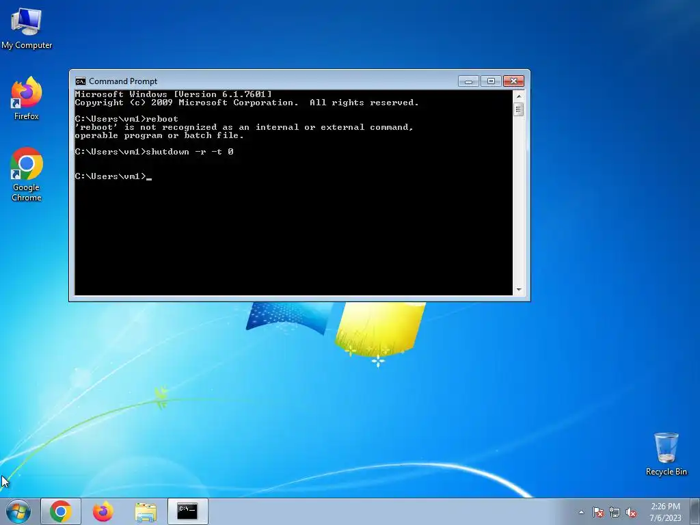The image size is (700, 525).
Task: Open the Windows Start menu orb
Action: (18, 511)
